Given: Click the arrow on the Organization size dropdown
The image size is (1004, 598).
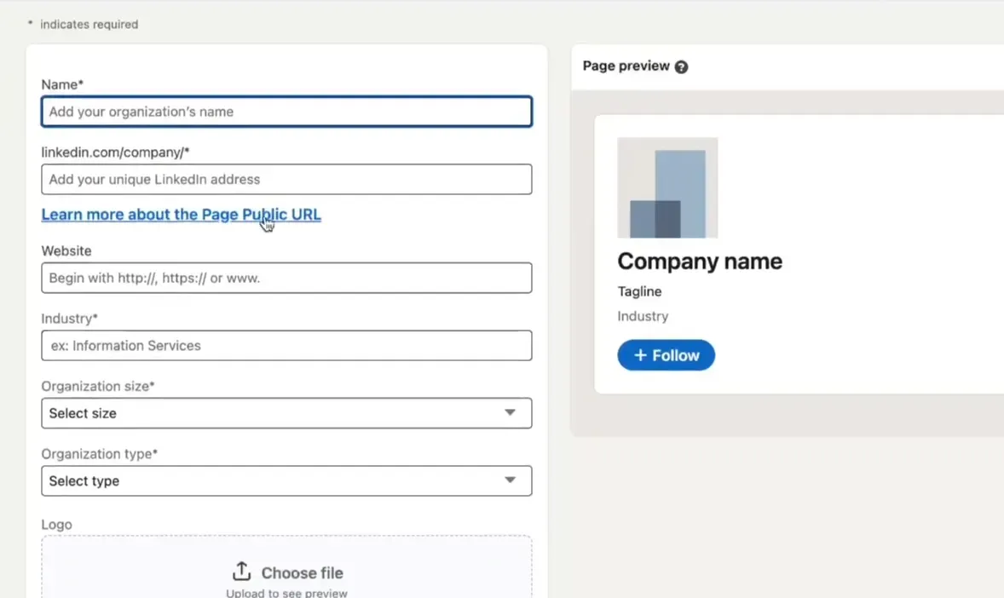Looking at the screenshot, I should pos(510,413).
